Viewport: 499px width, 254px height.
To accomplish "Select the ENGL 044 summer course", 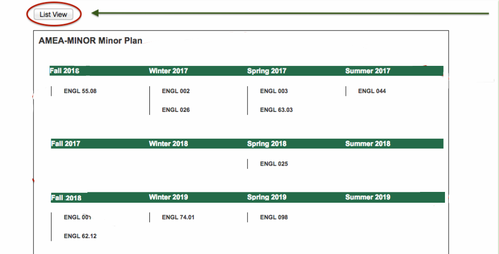I will [x=372, y=91].
